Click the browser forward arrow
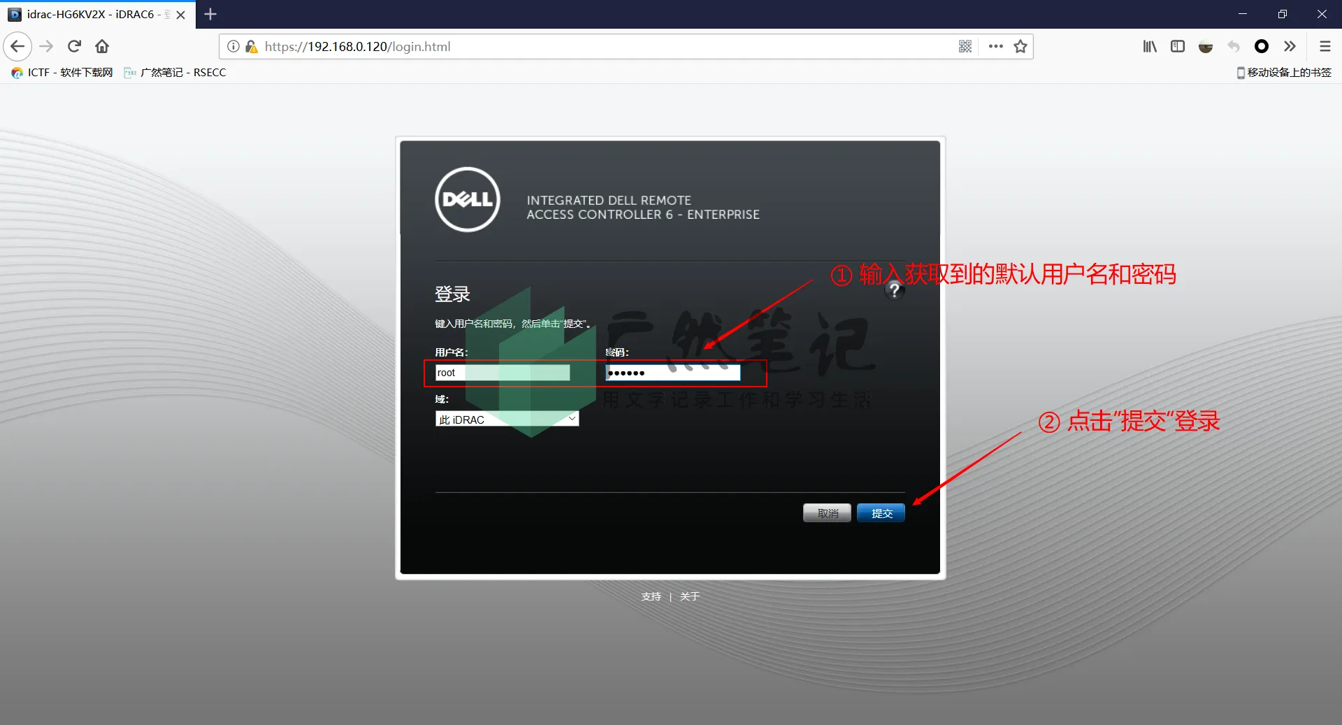Screen dimensions: 1342x725 46,47
